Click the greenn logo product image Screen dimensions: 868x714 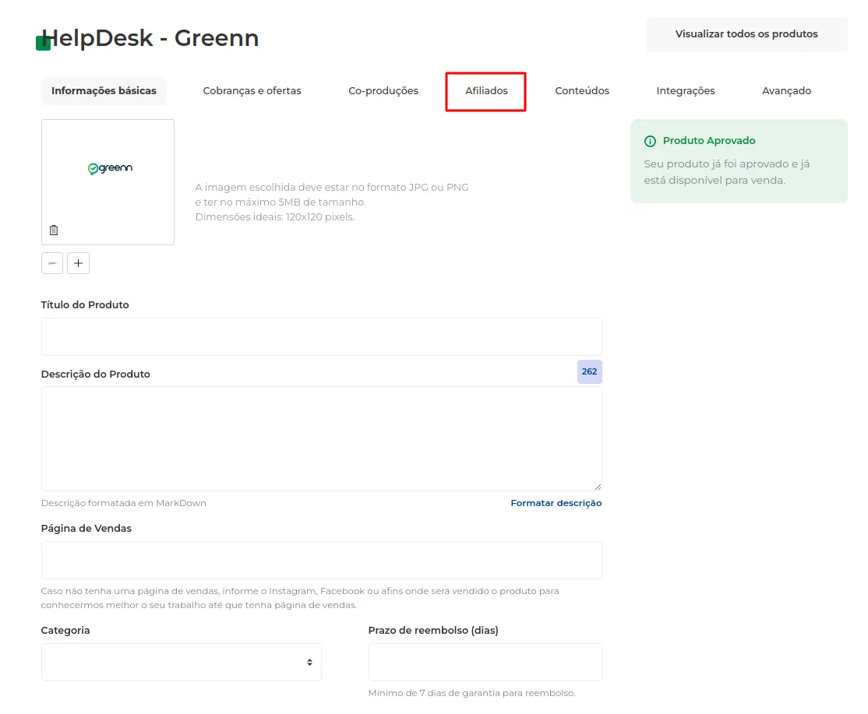point(110,168)
